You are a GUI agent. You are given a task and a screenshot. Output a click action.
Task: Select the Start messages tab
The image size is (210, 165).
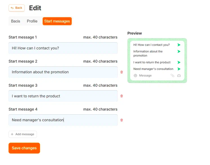(x=57, y=21)
